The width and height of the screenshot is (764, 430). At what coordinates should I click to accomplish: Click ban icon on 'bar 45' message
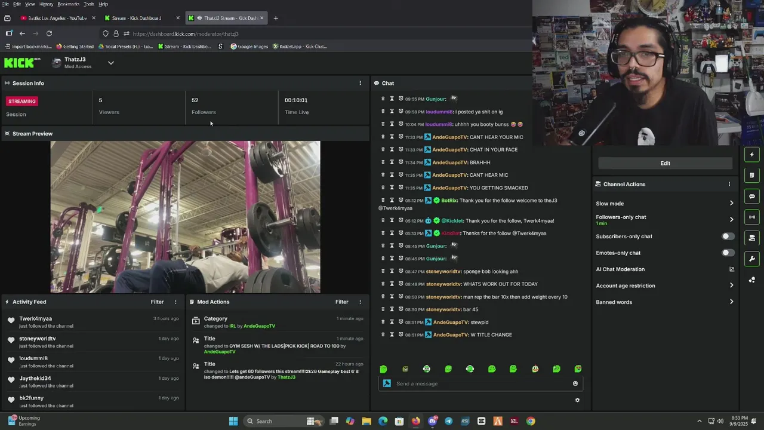(x=401, y=309)
